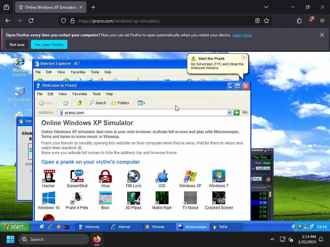This screenshot has height=247, width=330.
Task: Open the FBI Lock prank
Action: pyautogui.click(x=133, y=178)
